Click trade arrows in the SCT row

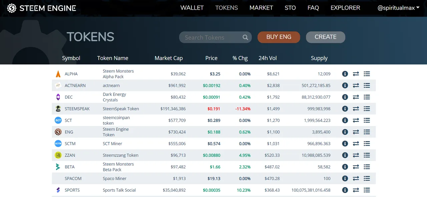coord(356,120)
